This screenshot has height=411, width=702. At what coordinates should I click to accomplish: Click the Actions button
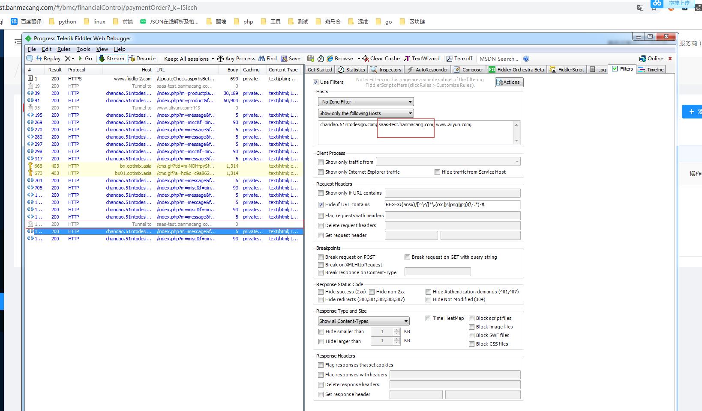tap(509, 82)
